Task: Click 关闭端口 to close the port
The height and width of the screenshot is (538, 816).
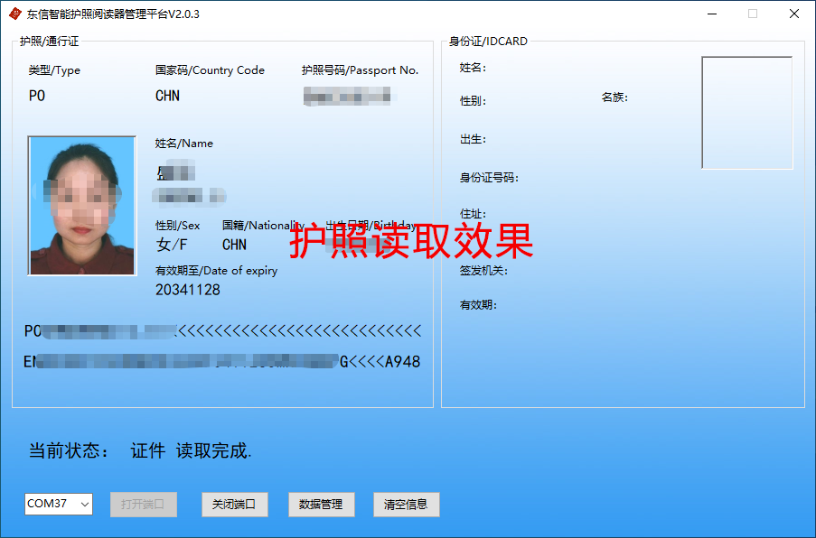Action: pos(234,505)
